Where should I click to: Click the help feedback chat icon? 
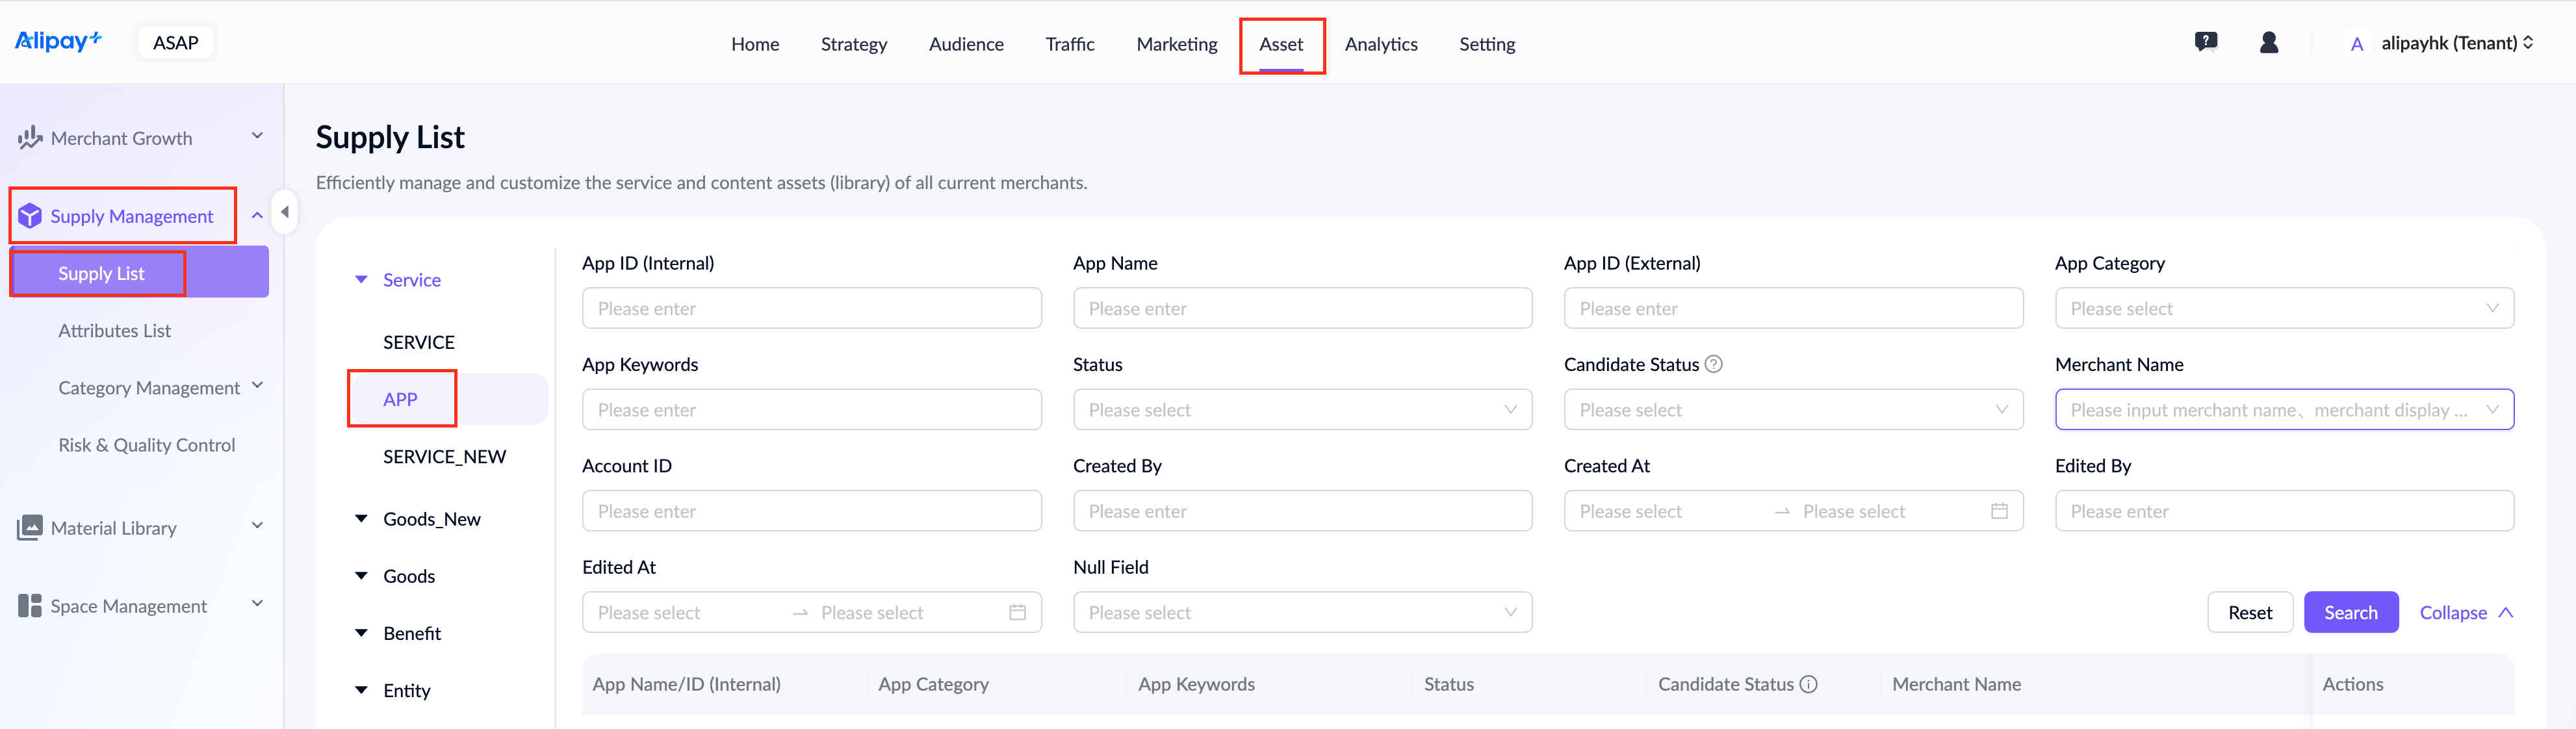point(2205,42)
